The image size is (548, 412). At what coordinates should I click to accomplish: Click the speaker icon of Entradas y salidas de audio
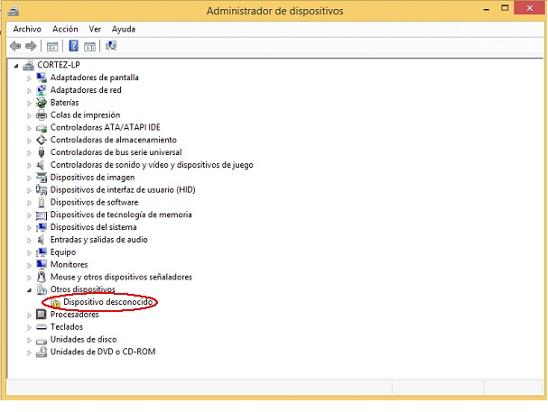(41, 240)
